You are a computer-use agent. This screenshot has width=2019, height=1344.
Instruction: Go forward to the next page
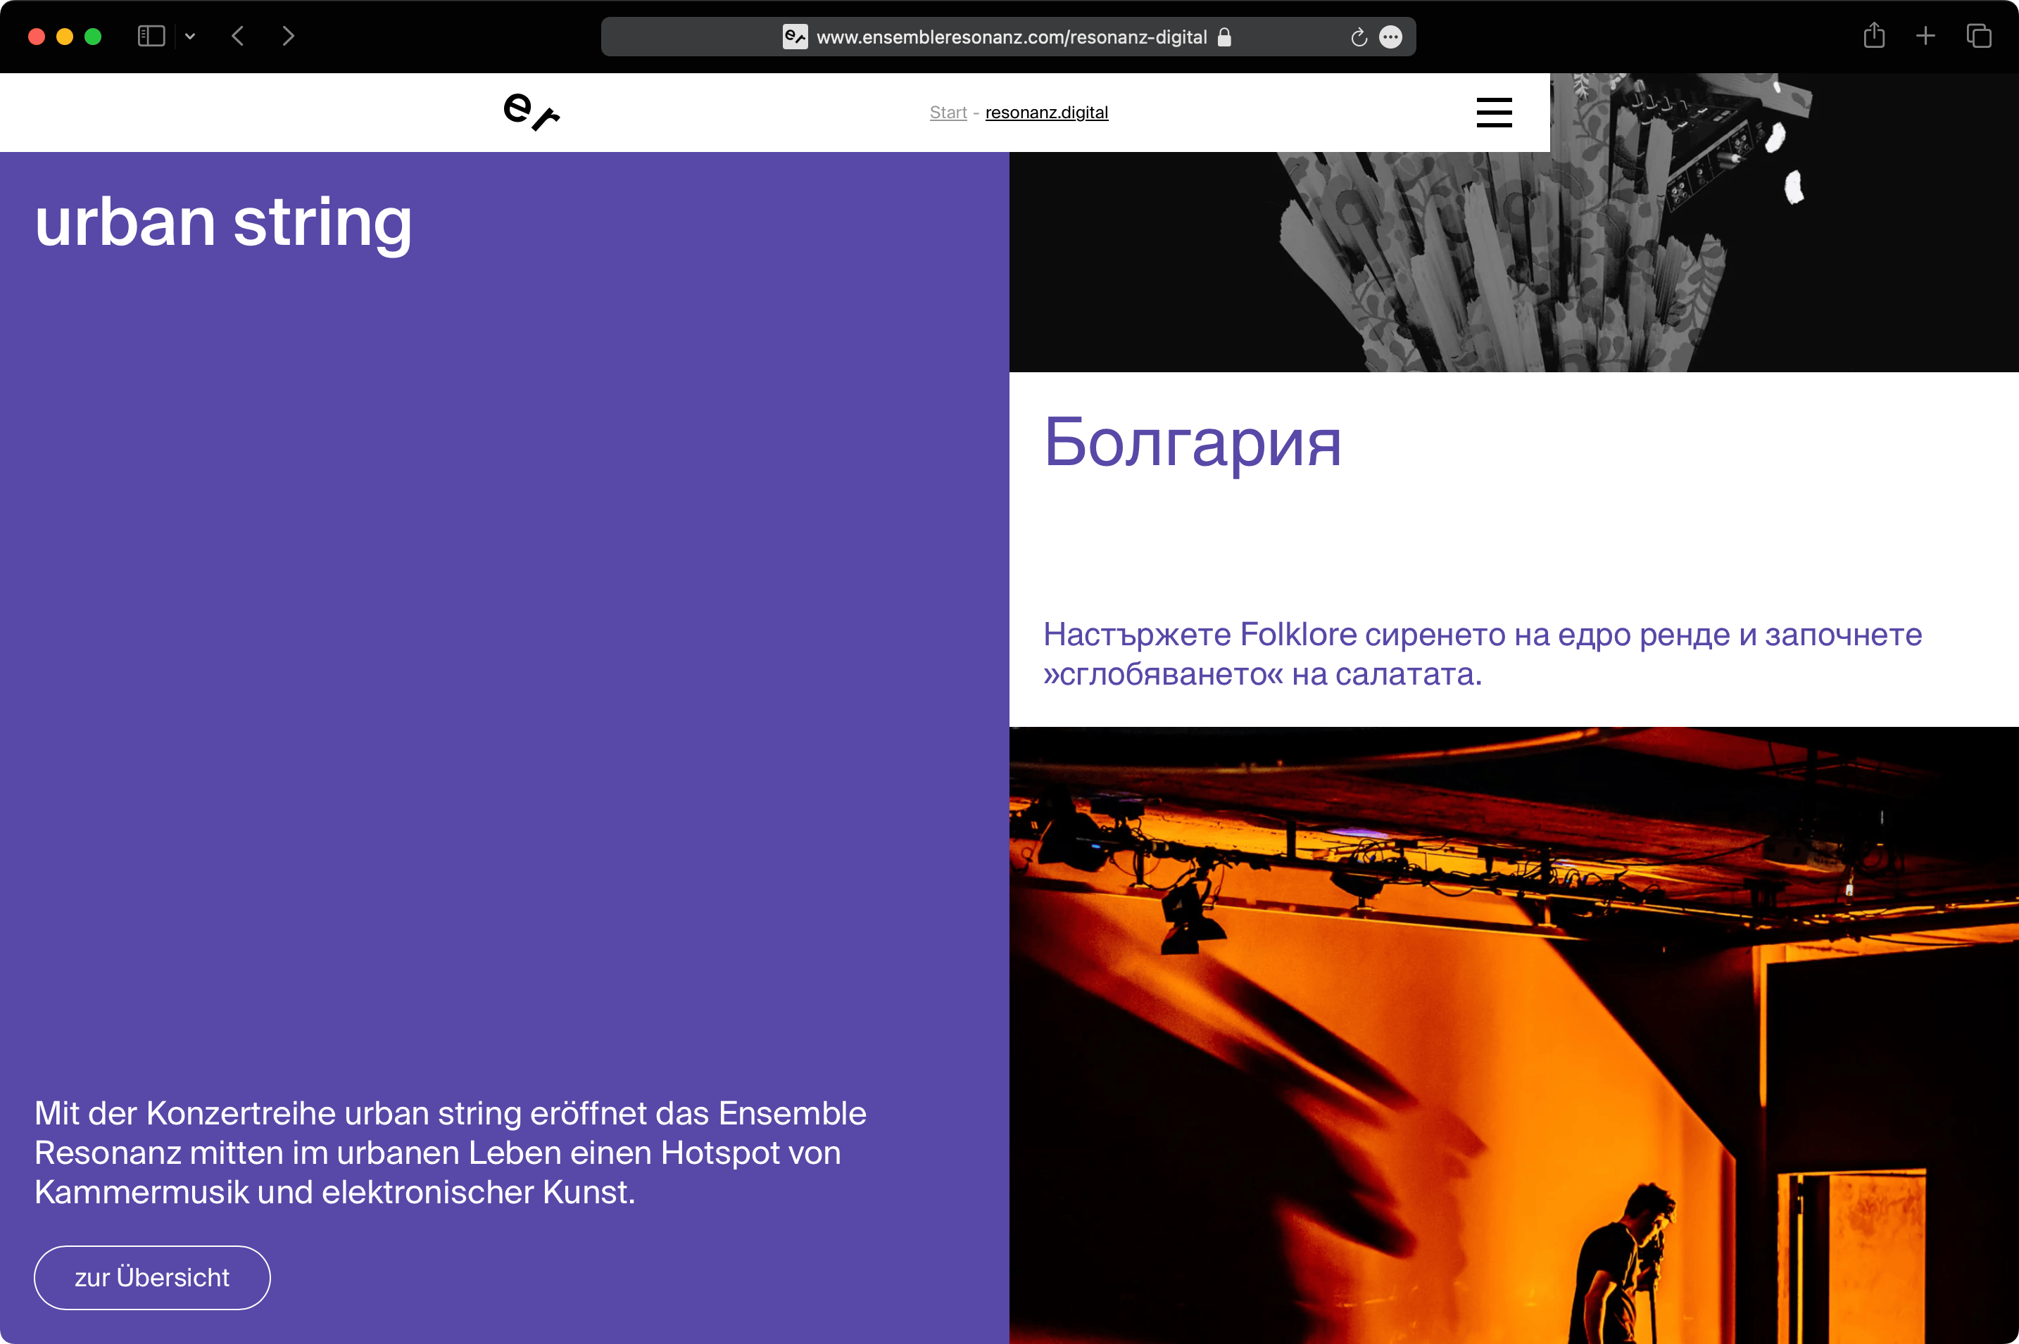pyautogui.click(x=288, y=36)
